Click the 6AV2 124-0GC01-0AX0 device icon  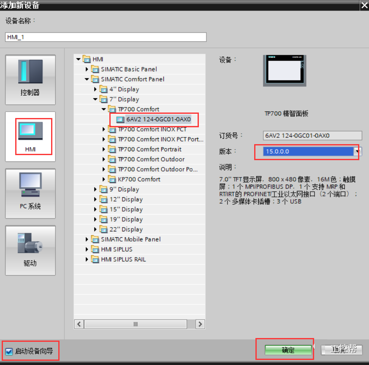click(x=120, y=119)
